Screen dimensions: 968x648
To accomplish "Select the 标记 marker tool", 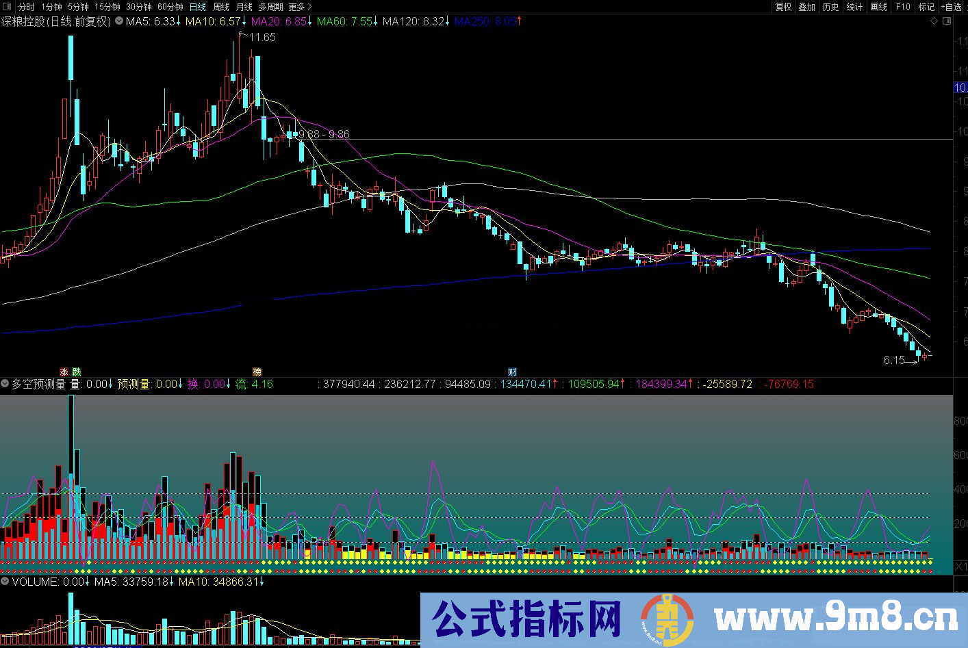I will click(926, 7).
